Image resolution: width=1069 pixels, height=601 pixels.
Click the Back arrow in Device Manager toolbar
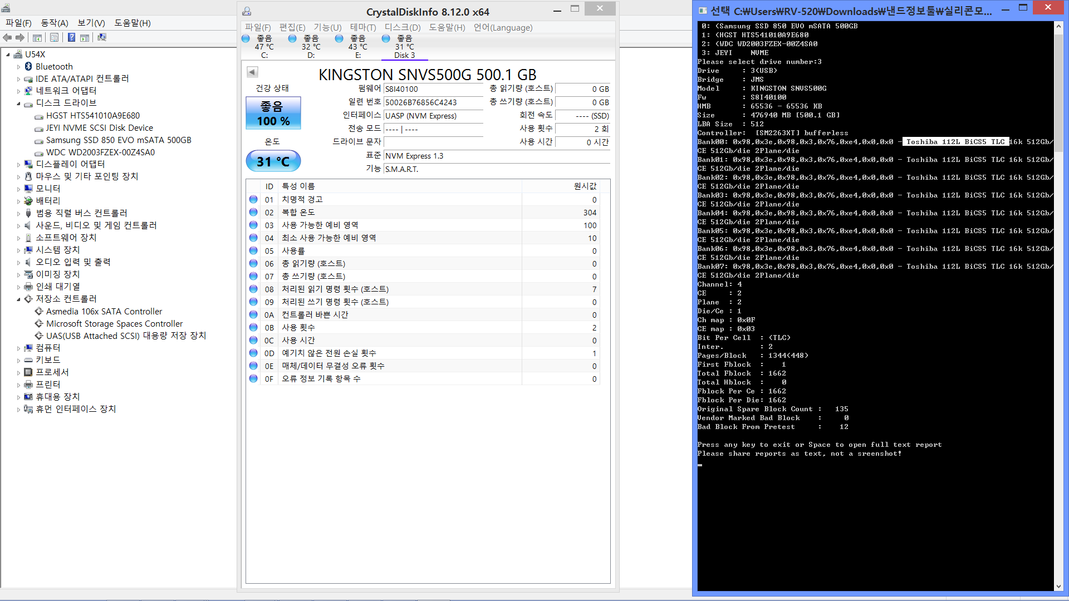[7, 37]
